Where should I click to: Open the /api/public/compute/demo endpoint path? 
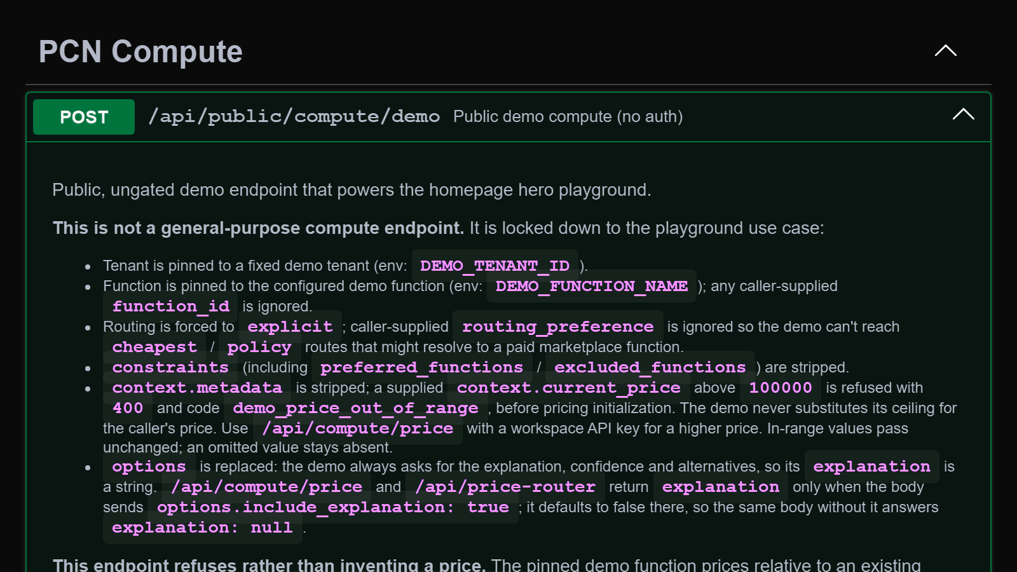click(x=294, y=116)
